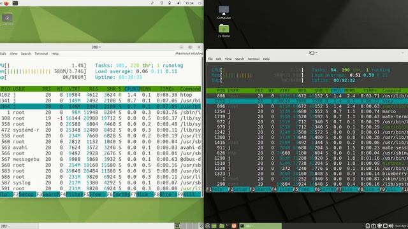Open Mint menu button in right bottom panel

208,226
